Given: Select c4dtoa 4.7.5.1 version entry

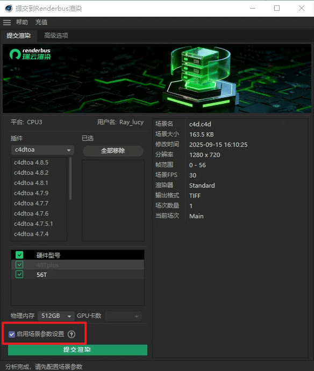Looking at the screenshot, I should tap(33, 224).
